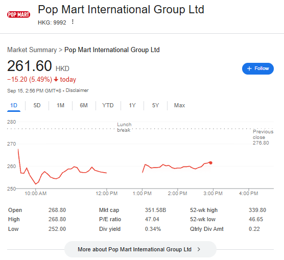The image size is (284, 260).
Task: Select the Max chart range tab
Action: coord(179,105)
